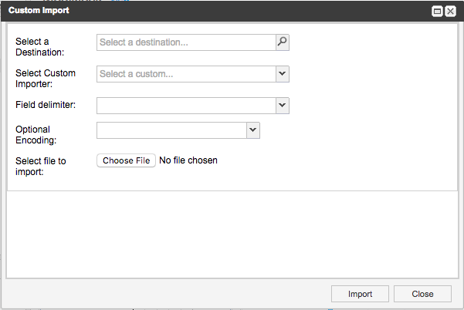Expand the Optional Encoding dropdown arrow
Viewport: 464px width, 310px height.
point(252,130)
